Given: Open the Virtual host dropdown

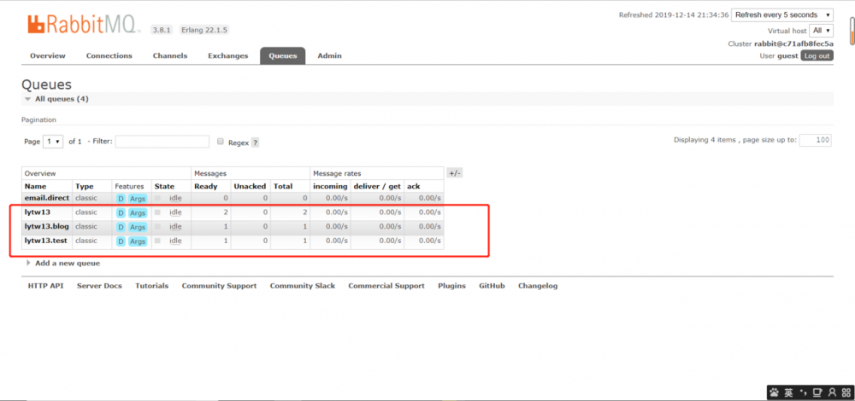Looking at the screenshot, I should point(821,31).
